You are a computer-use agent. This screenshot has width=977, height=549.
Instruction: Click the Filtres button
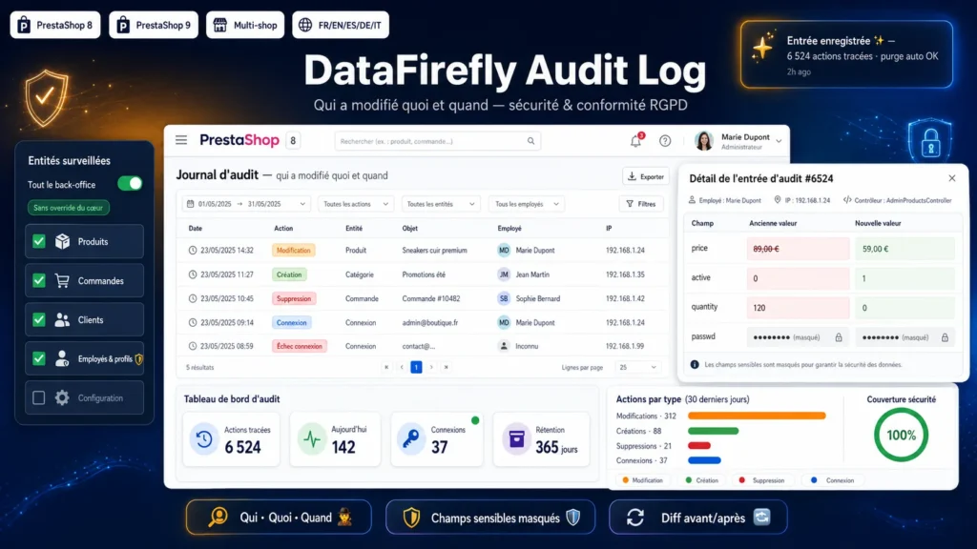tap(641, 204)
